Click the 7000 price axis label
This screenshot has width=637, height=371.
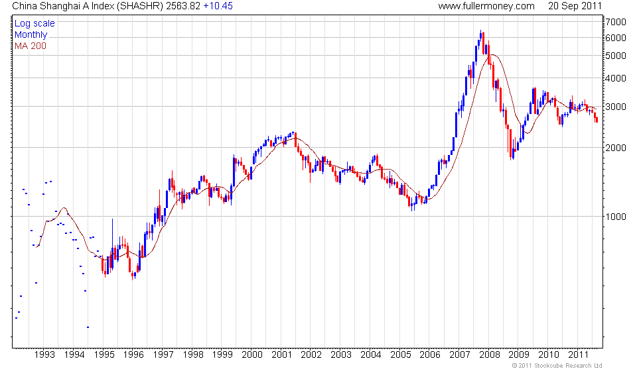616,22
